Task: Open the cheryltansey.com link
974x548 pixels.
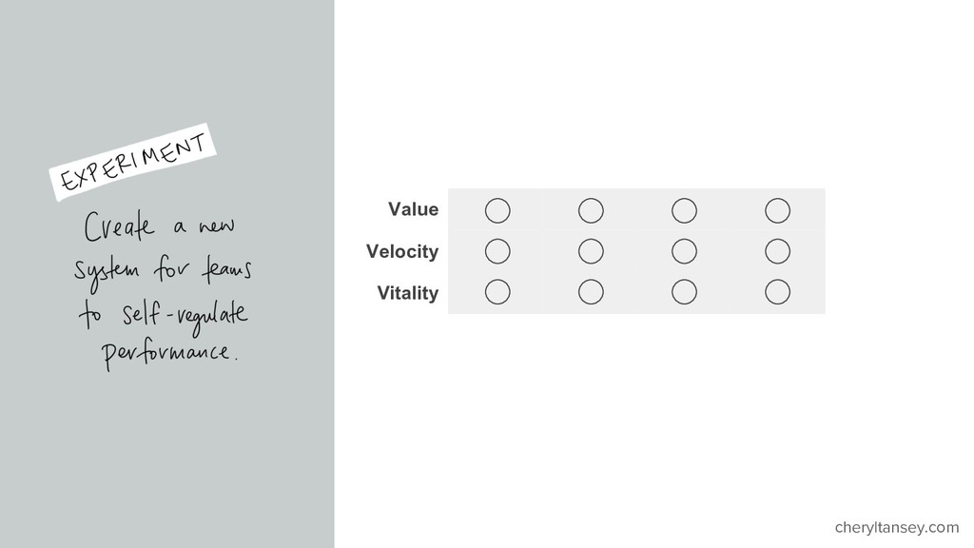Action: 896,527
